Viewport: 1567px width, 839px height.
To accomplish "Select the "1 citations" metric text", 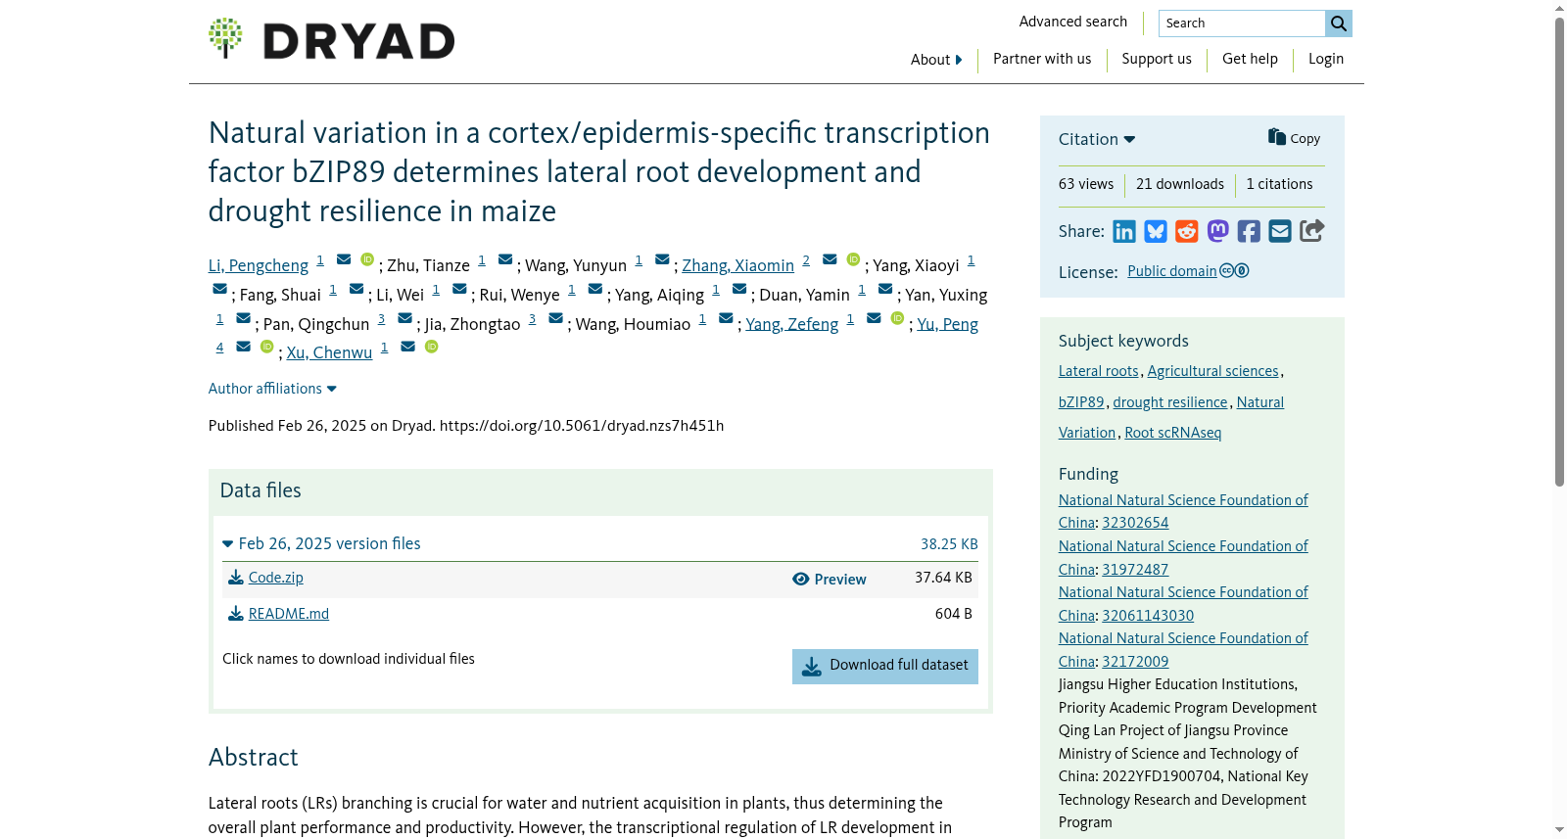I will point(1279,184).
